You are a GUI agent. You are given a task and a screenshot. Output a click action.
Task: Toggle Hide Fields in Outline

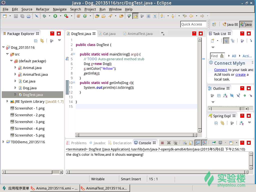232,95
